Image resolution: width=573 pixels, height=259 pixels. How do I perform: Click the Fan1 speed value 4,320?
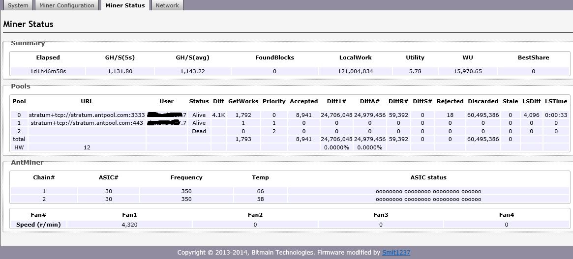tap(129, 225)
